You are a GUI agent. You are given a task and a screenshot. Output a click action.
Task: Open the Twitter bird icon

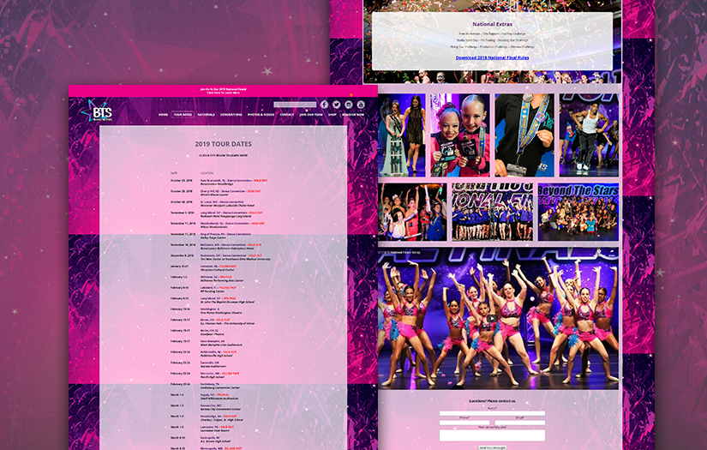337,105
